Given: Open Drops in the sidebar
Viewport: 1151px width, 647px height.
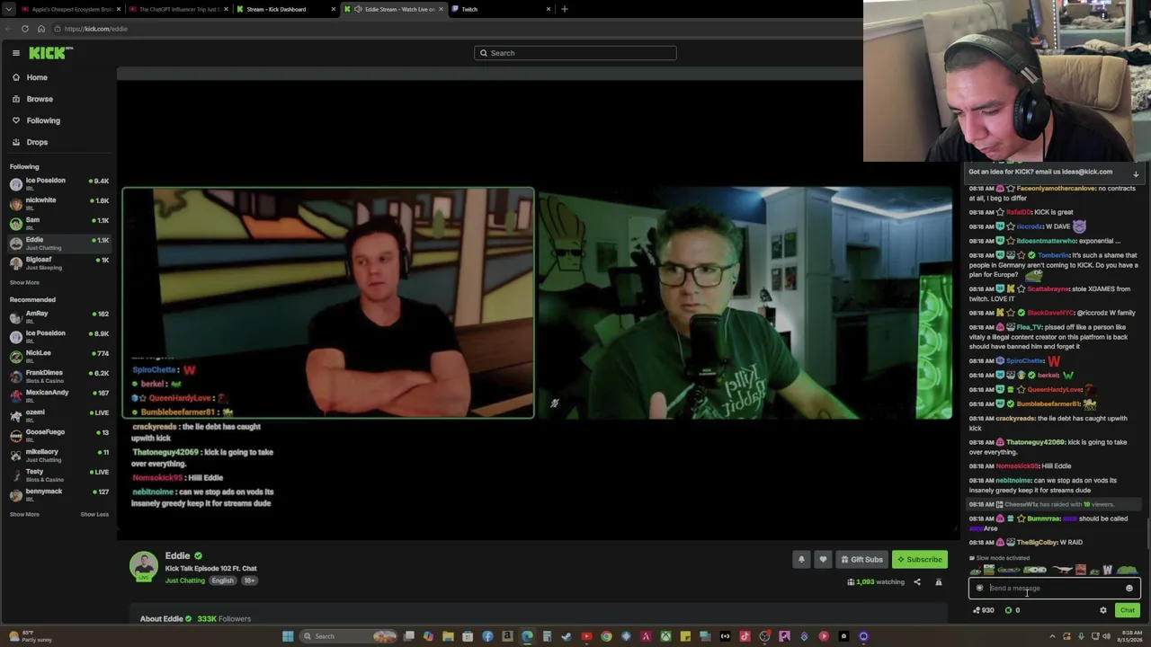Looking at the screenshot, I should coord(37,142).
